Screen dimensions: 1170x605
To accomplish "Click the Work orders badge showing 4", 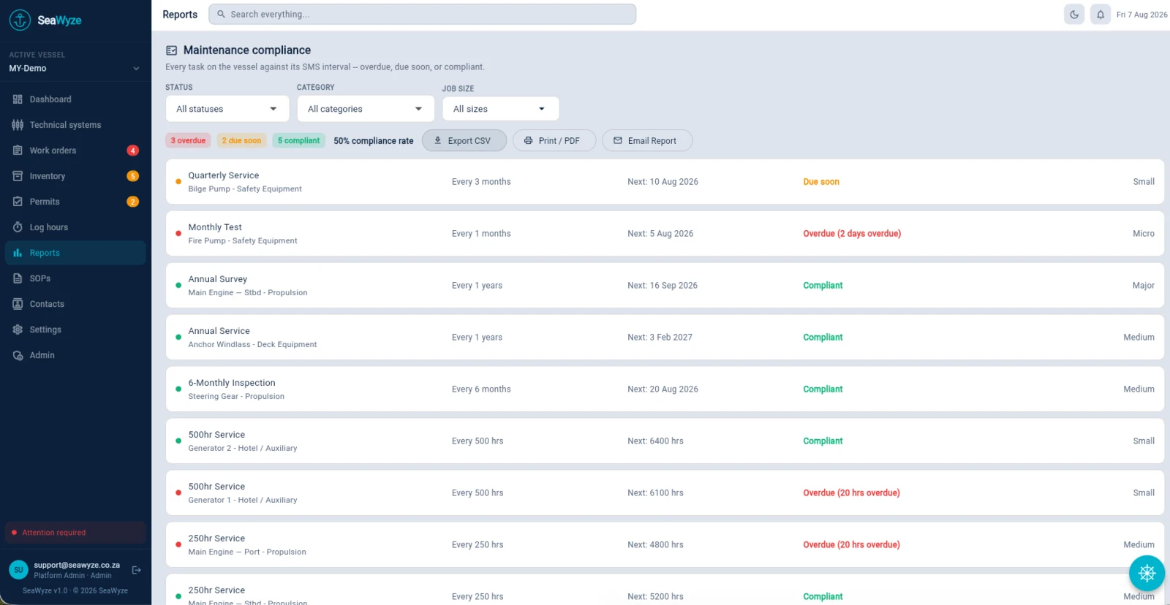I will 132,151.
